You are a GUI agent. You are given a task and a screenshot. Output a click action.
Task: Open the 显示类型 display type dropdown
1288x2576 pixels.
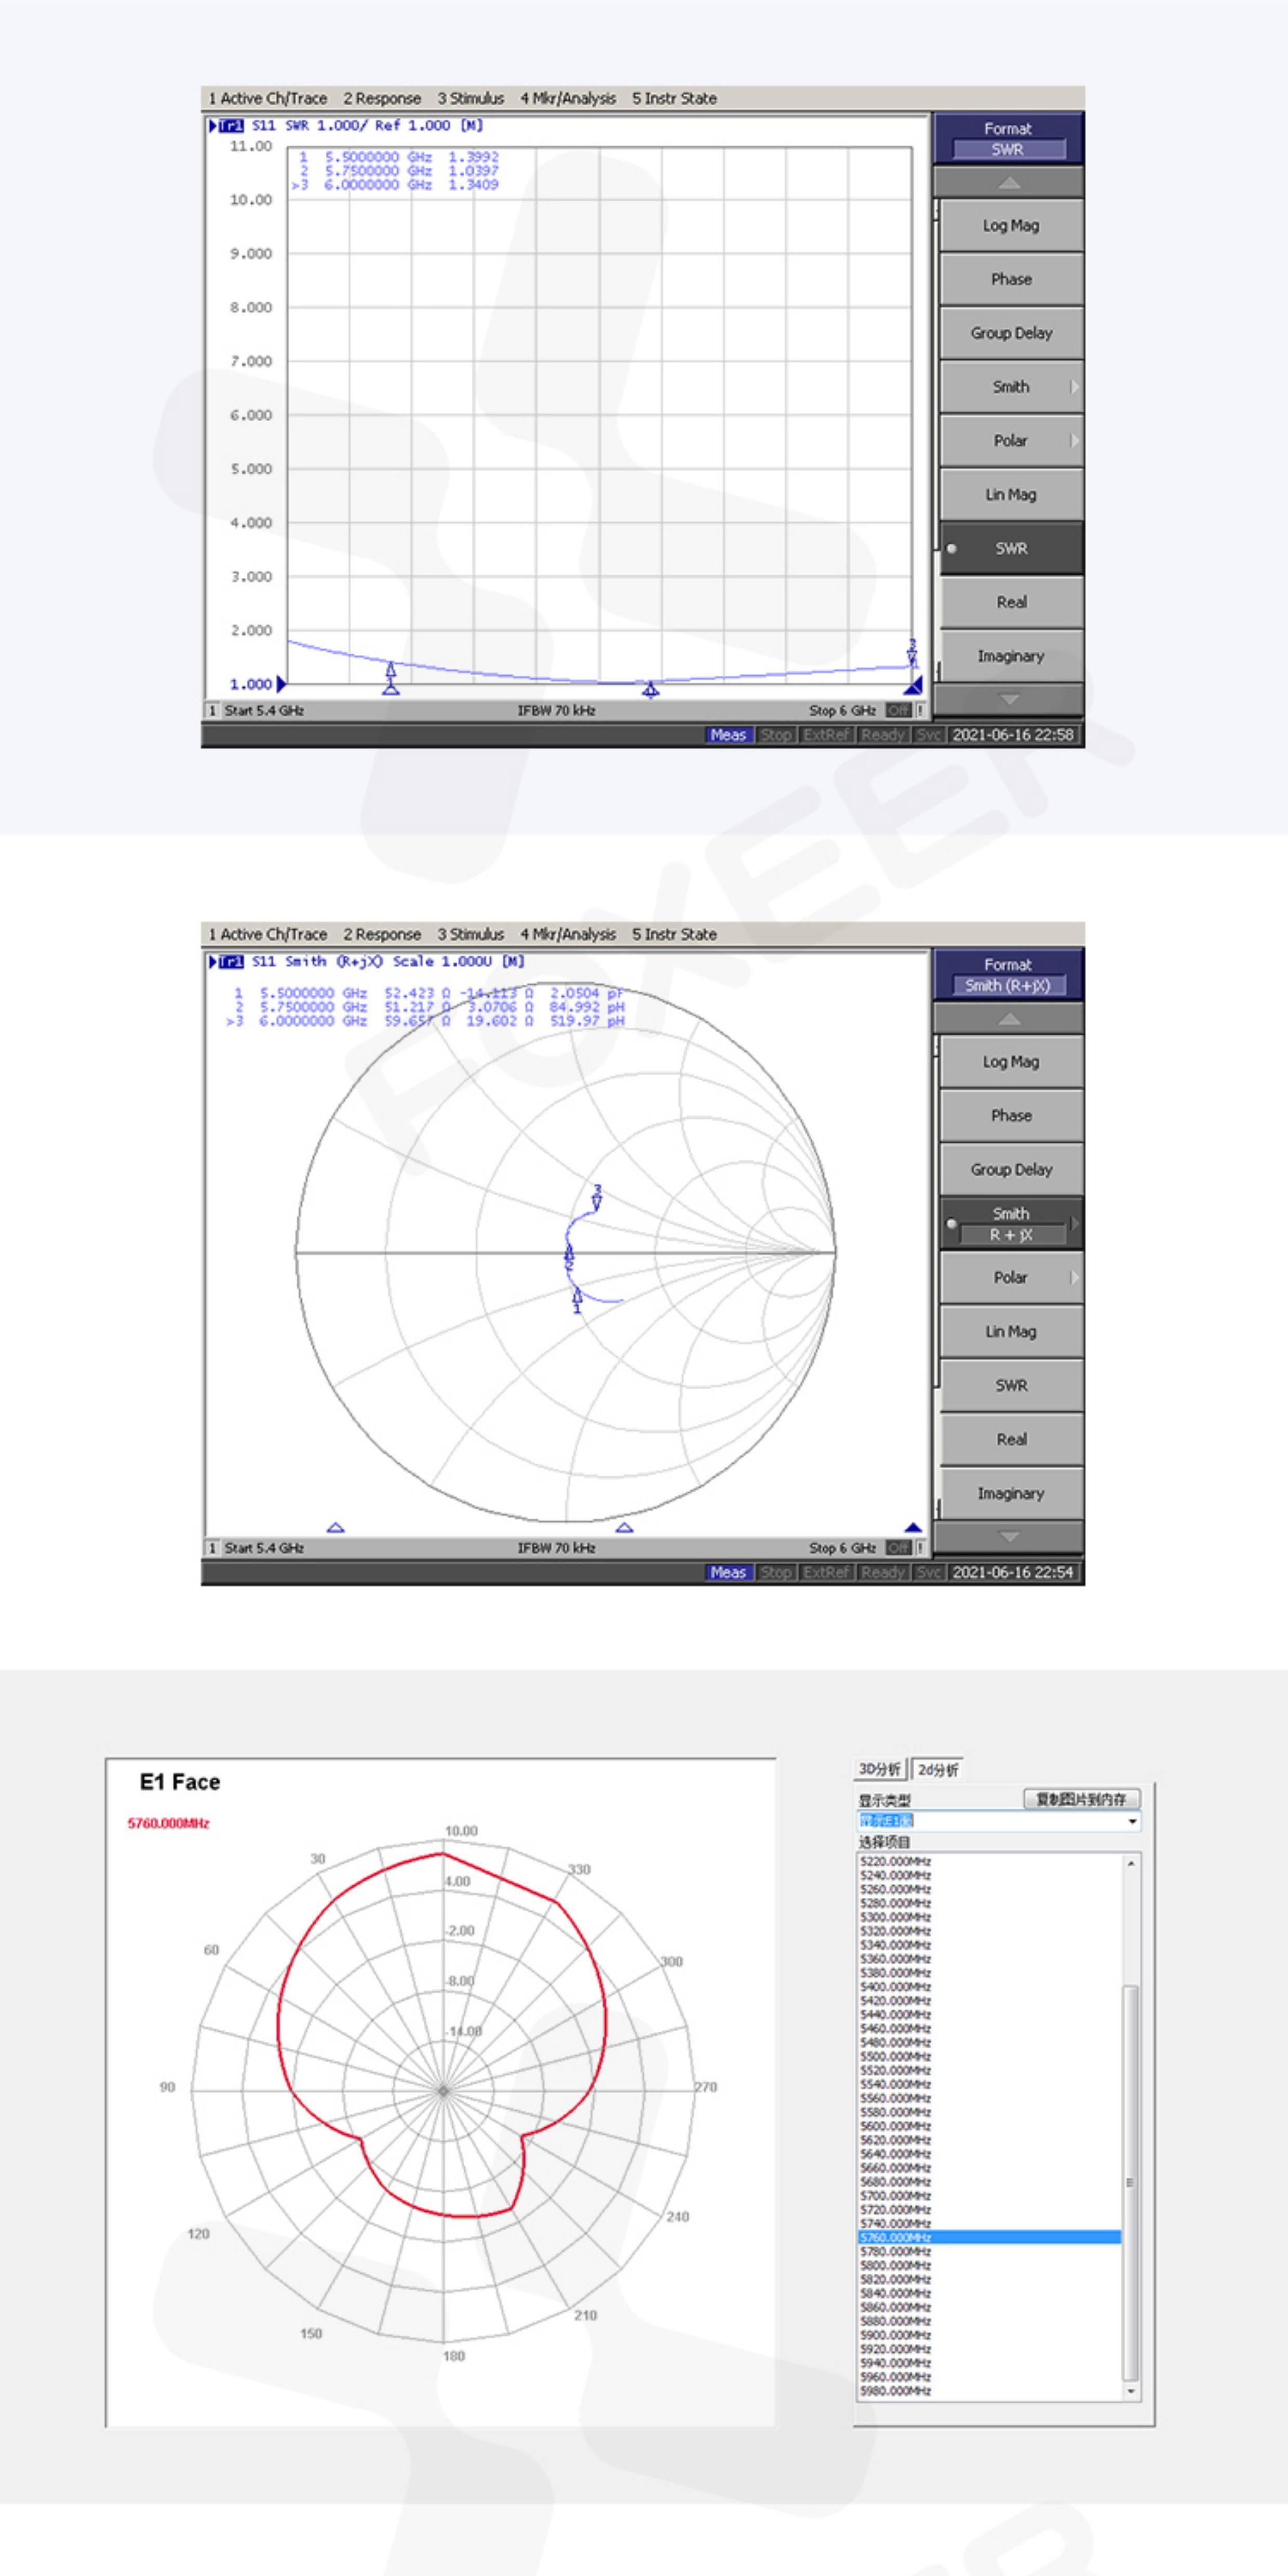(x=1132, y=1821)
